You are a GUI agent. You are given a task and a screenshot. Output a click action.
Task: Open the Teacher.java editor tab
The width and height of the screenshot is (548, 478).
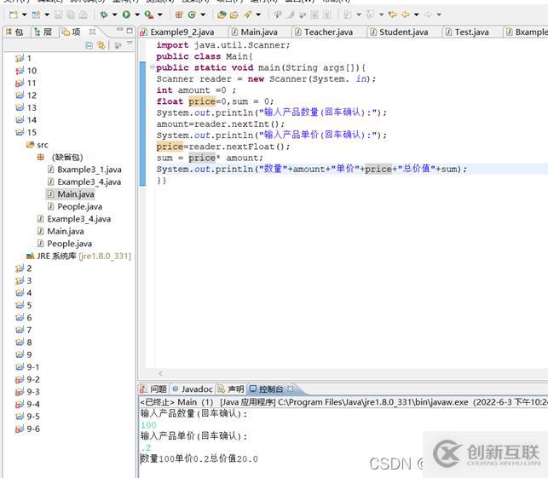[324, 32]
